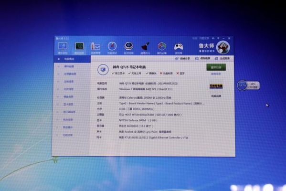
Task: Click the BOE0610 display value
Action: click(x=136, y=126)
